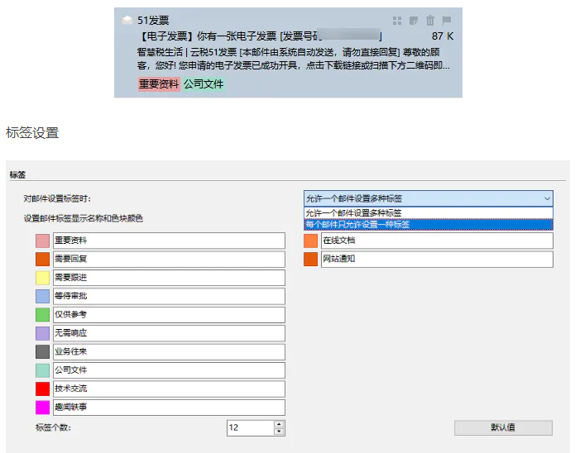Click the grid category icon on the email
Viewport: 575px width, 453px height.
397,21
